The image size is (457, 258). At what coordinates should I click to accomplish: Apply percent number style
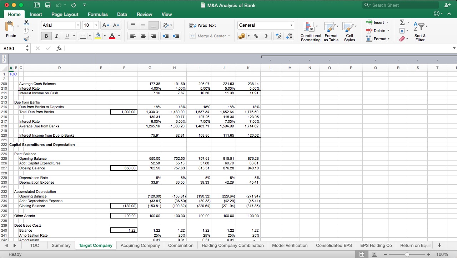click(256, 36)
